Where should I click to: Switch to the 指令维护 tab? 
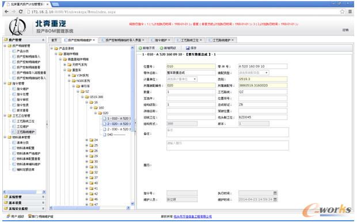click(x=161, y=40)
